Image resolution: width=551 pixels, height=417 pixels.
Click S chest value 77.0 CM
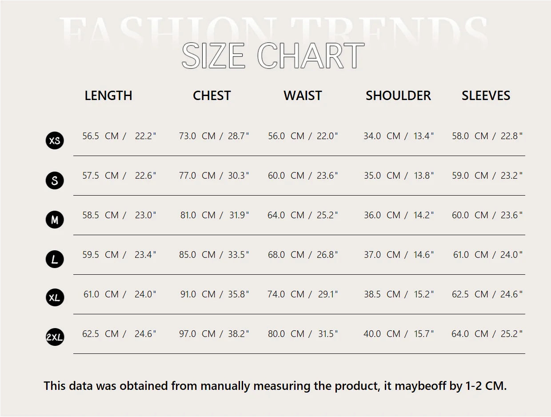coord(197,176)
